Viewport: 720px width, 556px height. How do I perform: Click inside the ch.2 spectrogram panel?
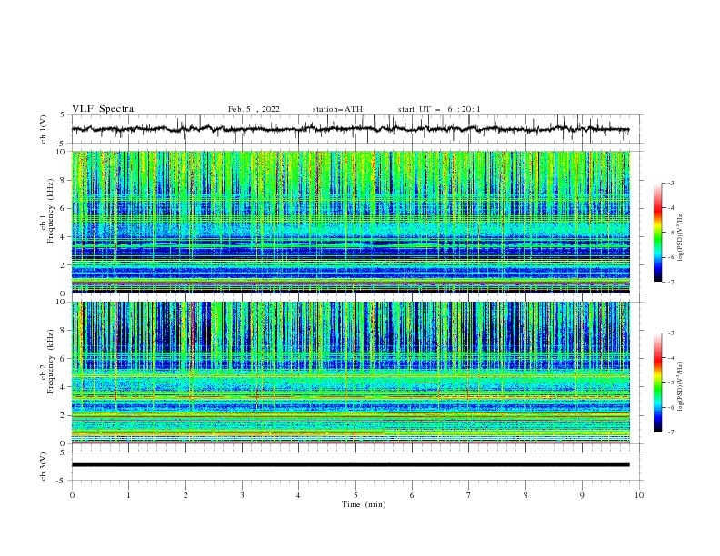pyautogui.click(x=351, y=372)
